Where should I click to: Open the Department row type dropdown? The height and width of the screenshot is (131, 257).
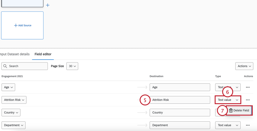click(x=228, y=125)
